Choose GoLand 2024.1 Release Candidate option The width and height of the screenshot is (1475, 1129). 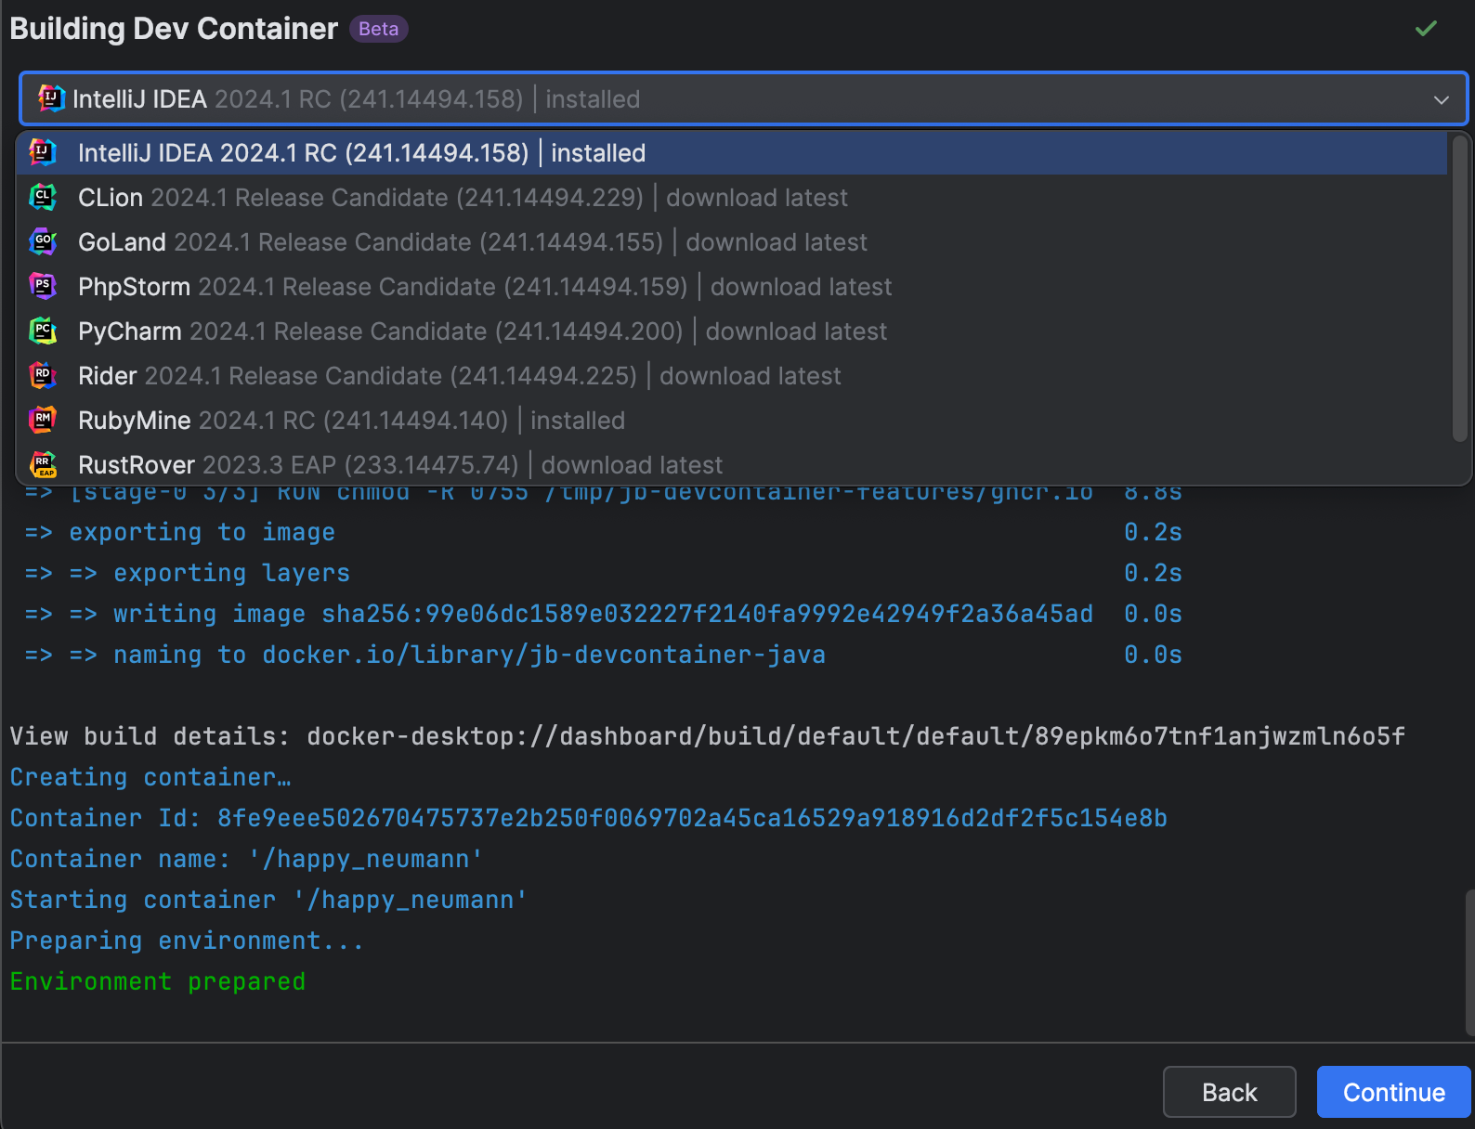(x=732, y=242)
